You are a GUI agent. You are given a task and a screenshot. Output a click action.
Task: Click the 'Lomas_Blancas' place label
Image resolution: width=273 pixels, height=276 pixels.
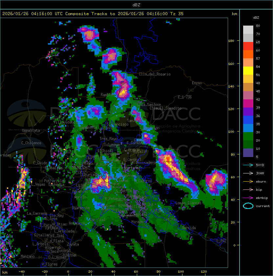pos(188,203)
